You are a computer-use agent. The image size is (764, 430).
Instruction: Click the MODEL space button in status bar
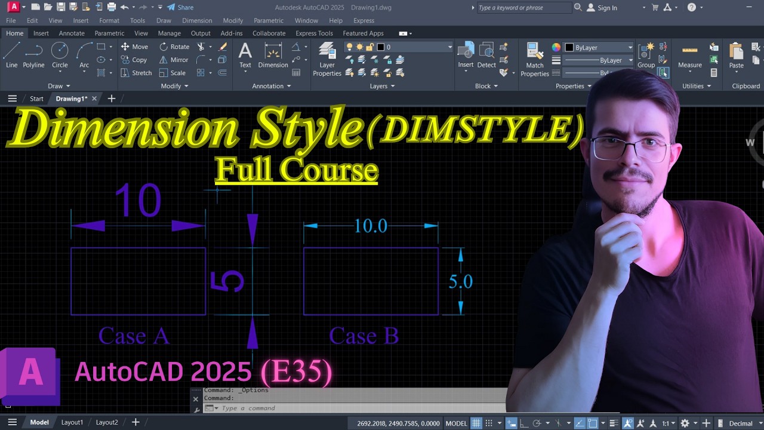coord(457,423)
